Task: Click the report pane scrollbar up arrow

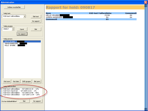Action: coord(146,6)
